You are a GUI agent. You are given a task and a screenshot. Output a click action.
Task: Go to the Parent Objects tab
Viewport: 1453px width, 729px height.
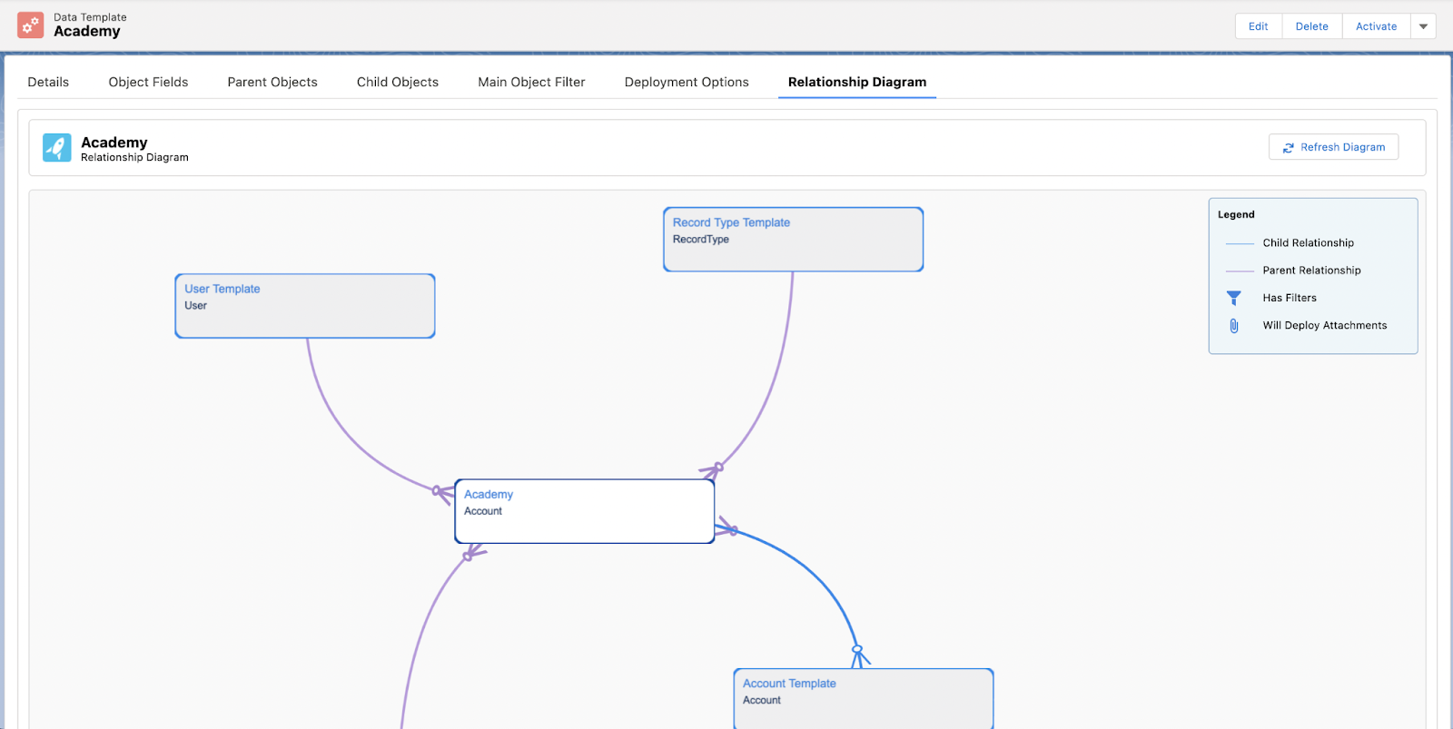click(x=272, y=82)
